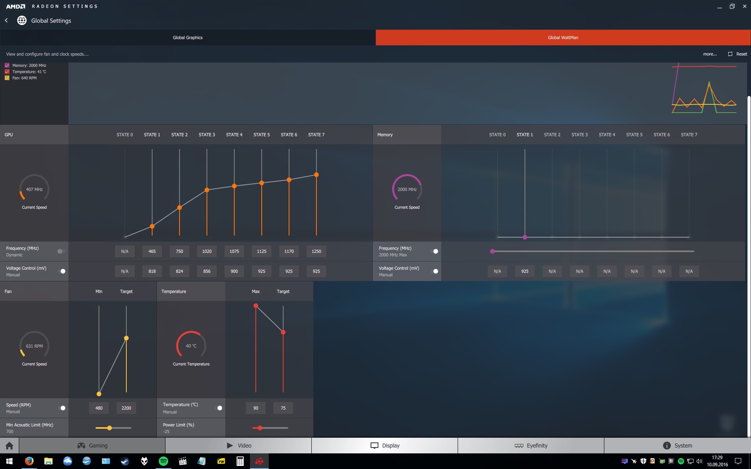The width and height of the screenshot is (751, 469).
Task: Click the Spotify tray icon
Action: tap(681, 461)
